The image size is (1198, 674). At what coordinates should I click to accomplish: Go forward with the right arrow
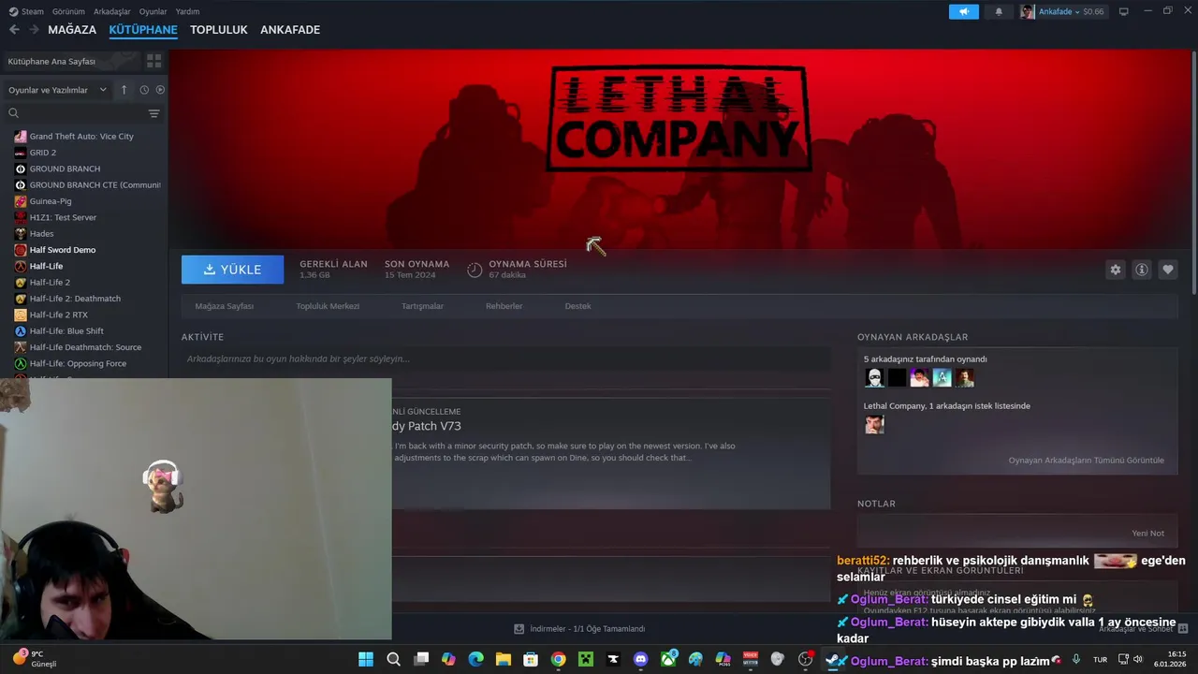34,30
